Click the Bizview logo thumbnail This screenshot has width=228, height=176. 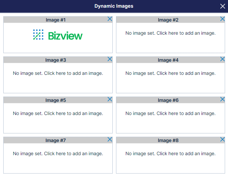coord(58,35)
